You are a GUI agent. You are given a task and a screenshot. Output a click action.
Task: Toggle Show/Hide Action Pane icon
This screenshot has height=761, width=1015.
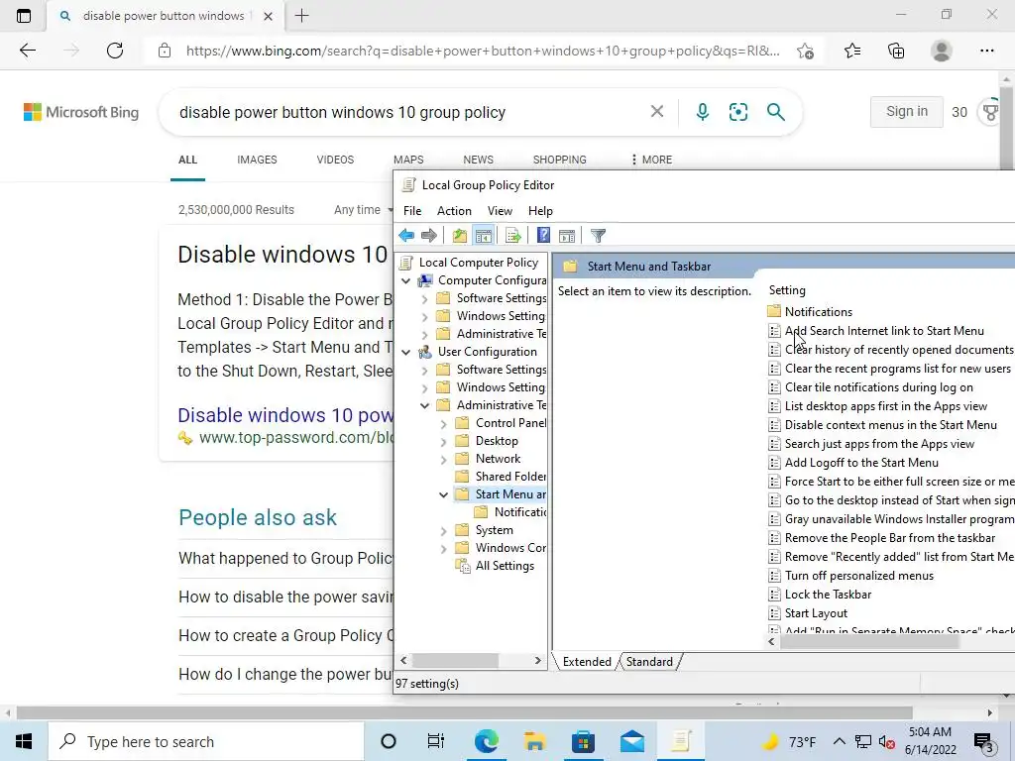[x=566, y=236]
